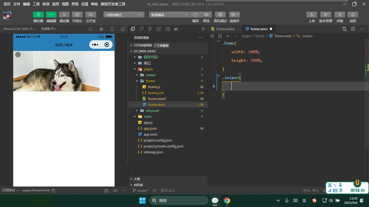Open app.json in the file tree
The width and height of the screenshot is (369, 207).
tap(168, 128)
